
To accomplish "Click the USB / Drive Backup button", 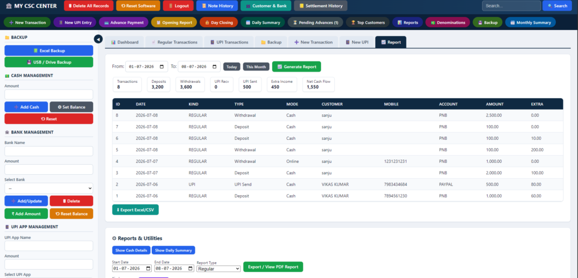I will [x=49, y=62].
